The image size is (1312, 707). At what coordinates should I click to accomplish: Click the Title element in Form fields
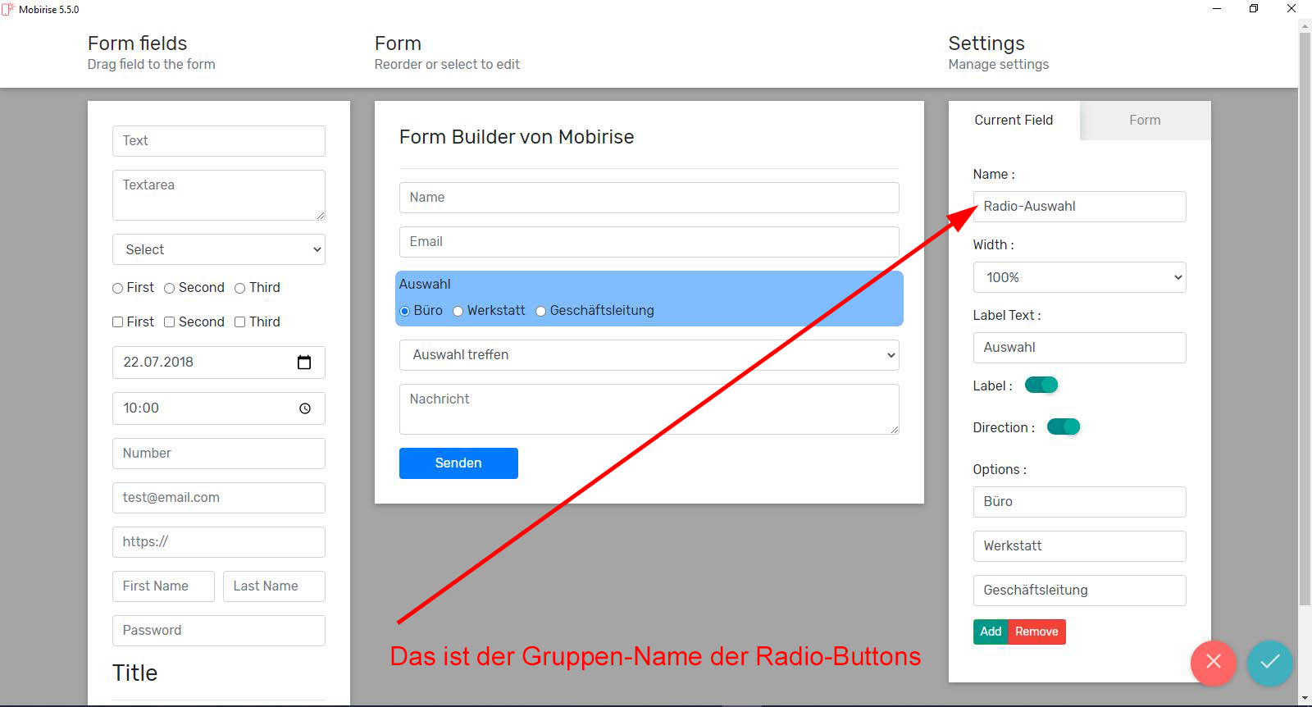click(x=134, y=673)
